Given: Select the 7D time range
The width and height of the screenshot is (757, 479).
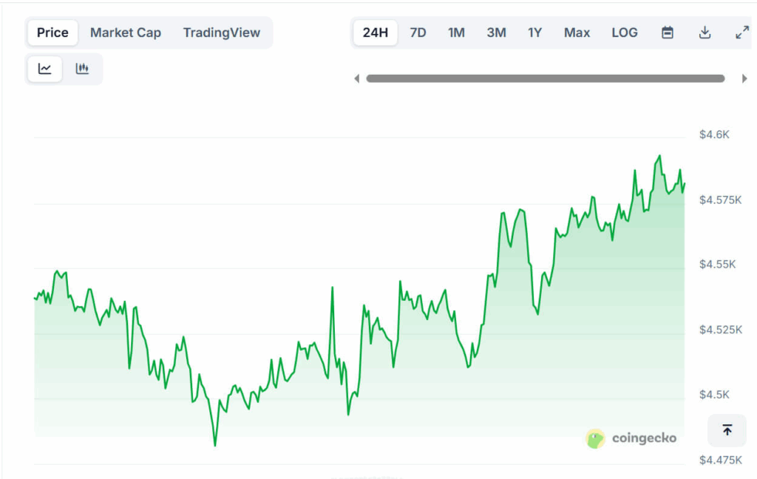Looking at the screenshot, I should (418, 33).
